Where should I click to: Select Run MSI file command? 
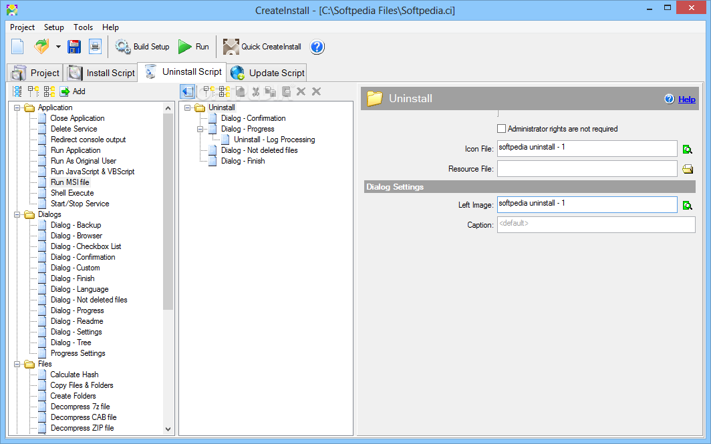(69, 182)
